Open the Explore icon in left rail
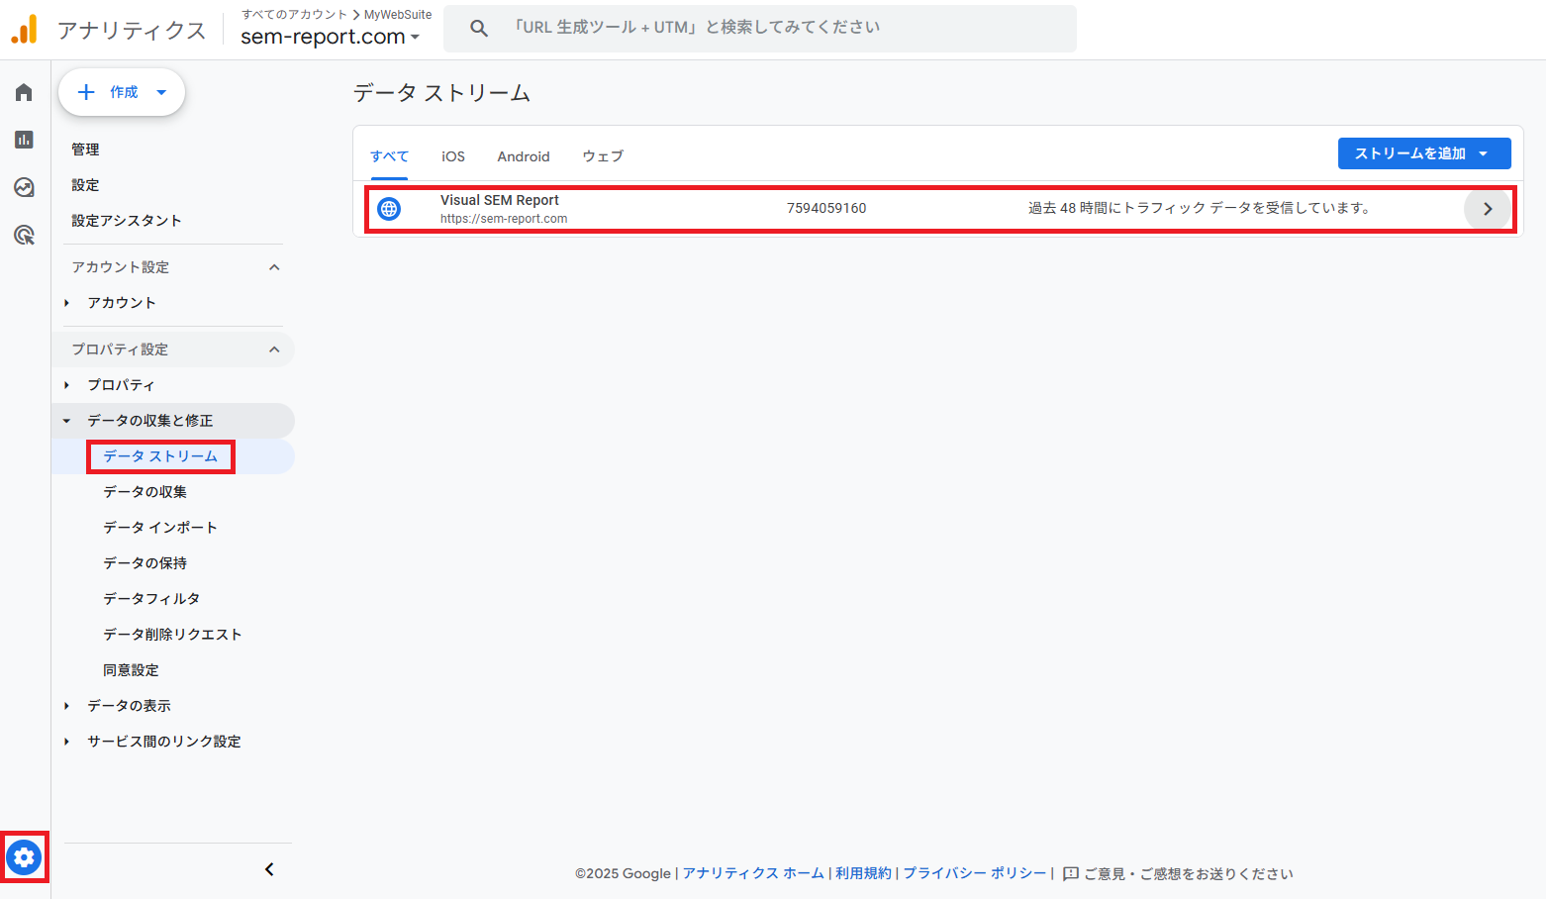 pos(24,187)
